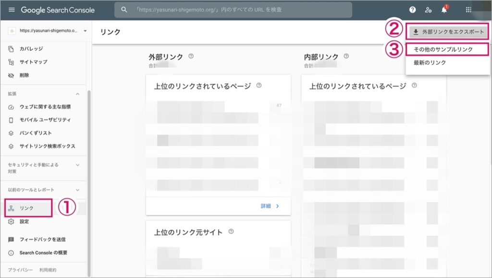The image size is (492, 278).
Task: Click help icon beside internal 上位のリンクされているページ
Action: [x=414, y=85]
